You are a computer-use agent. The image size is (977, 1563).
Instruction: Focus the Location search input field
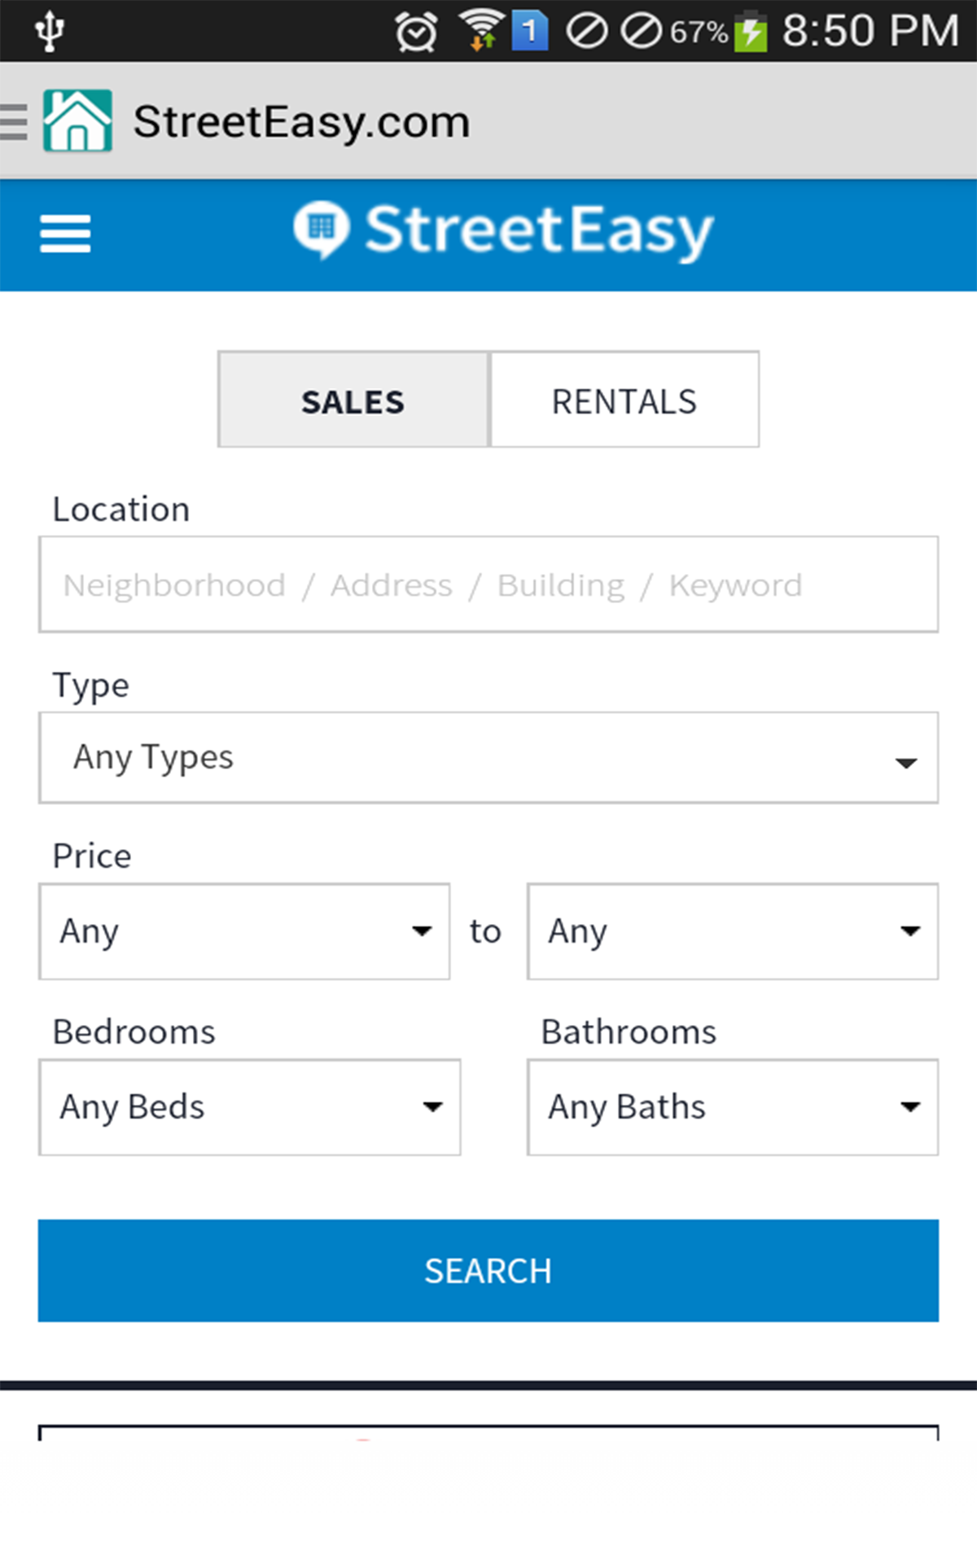(488, 584)
